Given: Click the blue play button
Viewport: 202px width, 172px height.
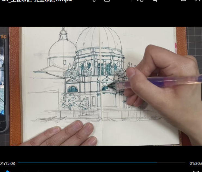Looking at the screenshot, I should (x=8, y=171).
